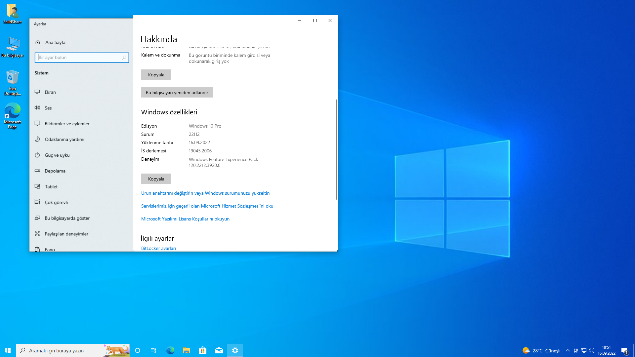Click Kopyala under Windows özellikleri

pyautogui.click(x=156, y=179)
